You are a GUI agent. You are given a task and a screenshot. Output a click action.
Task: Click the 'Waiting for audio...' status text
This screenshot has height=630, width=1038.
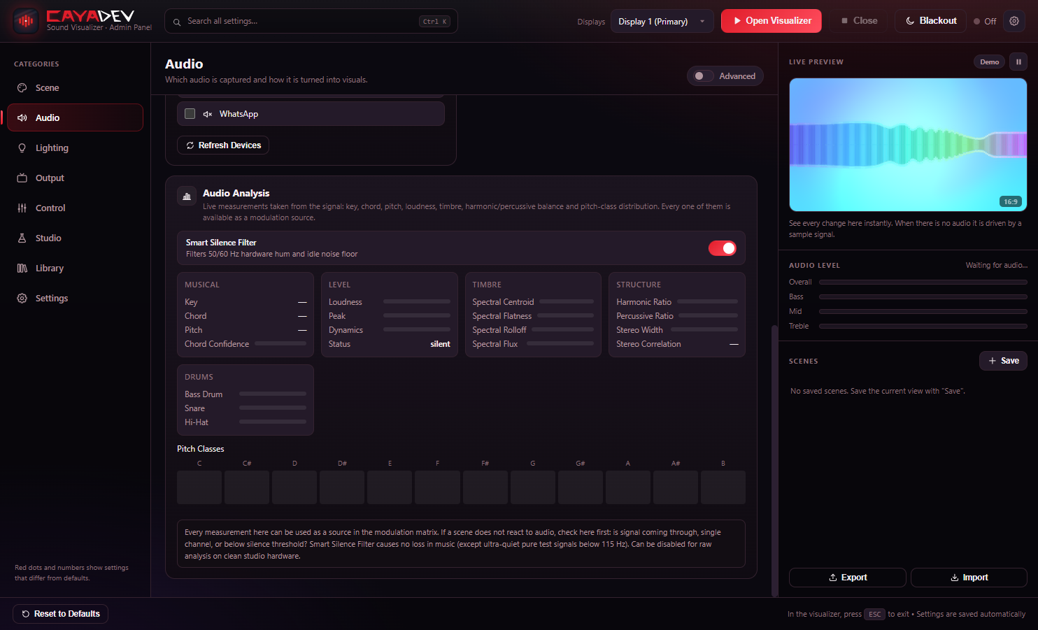pos(997,265)
